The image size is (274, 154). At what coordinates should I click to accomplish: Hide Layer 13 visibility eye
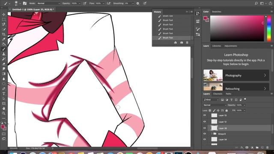tap(205, 115)
